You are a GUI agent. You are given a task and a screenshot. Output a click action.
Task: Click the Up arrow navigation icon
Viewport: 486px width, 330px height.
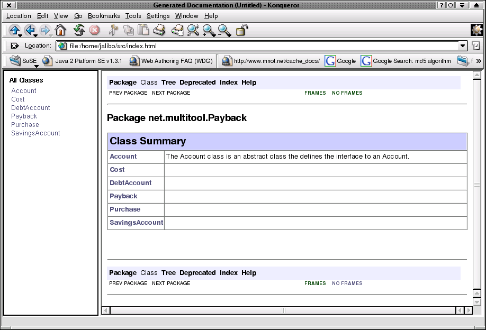(14, 30)
